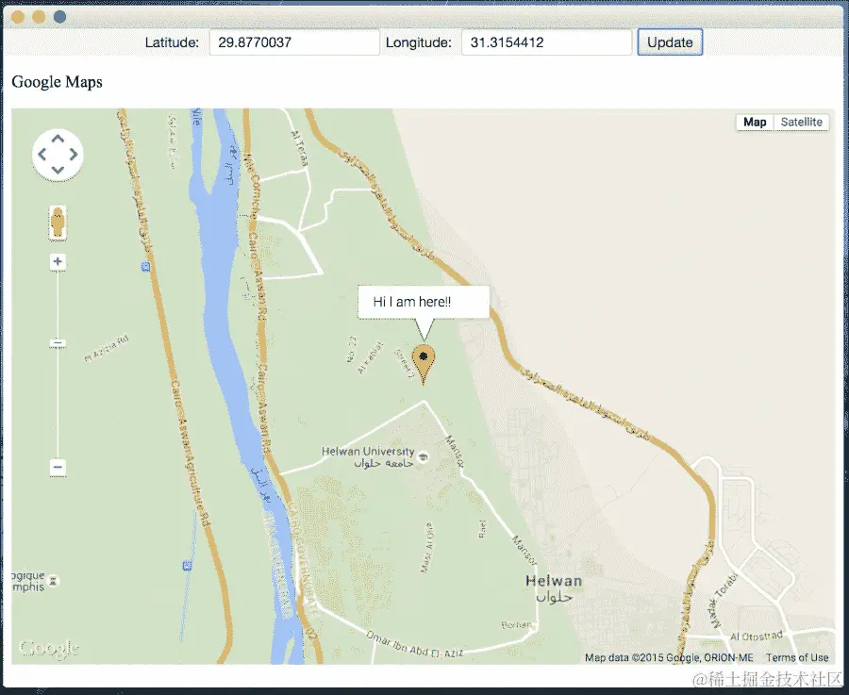Viewport: 849px width, 695px height.
Task: Click the Omar Ibn Abd El-Aziz road label
Action: 415,644
